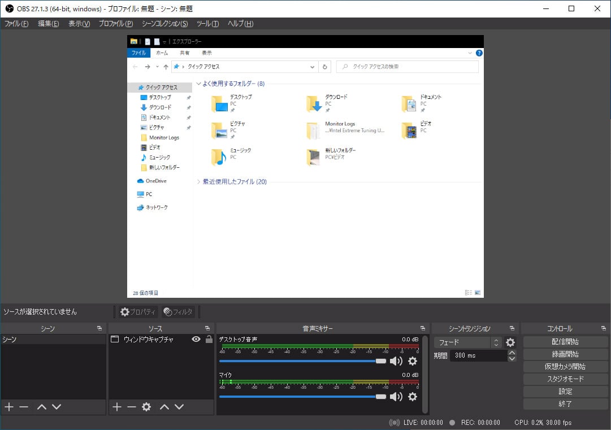Open the 表示 menu
This screenshot has height=430, width=611.
pyautogui.click(x=79, y=24)
